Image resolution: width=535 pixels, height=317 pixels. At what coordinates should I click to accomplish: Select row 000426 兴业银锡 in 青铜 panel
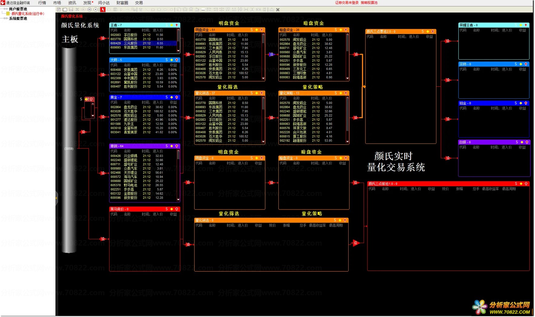pyautogui.click(x=143, y=156)
